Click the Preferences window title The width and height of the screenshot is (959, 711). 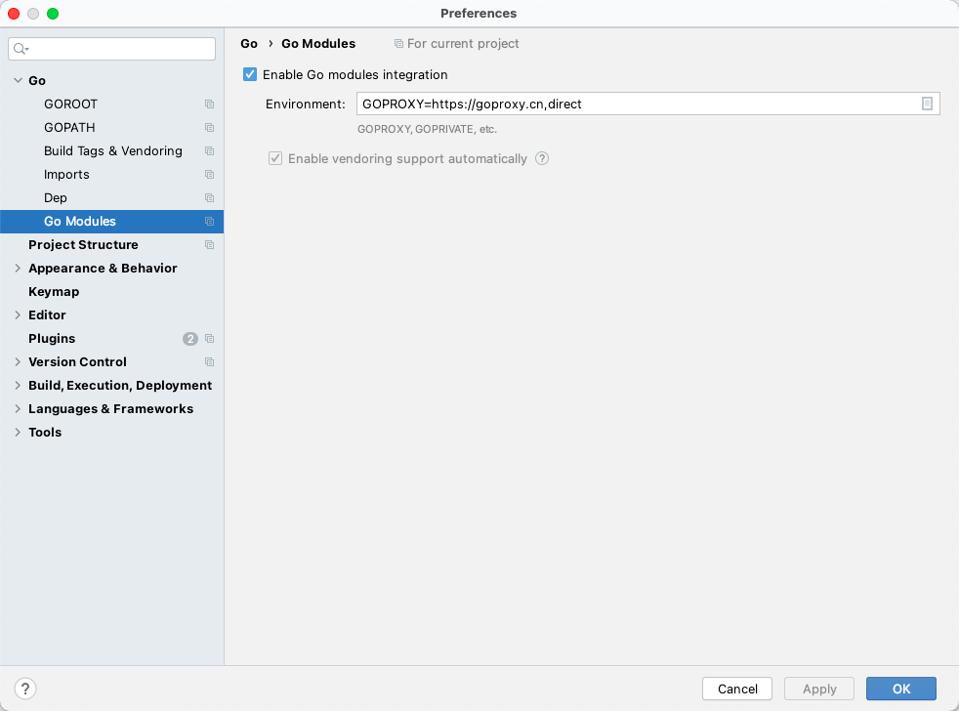[479, 14]
